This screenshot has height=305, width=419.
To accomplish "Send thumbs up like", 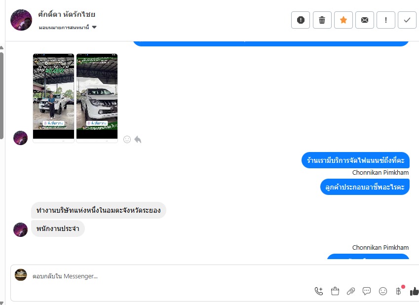I will 414,291.
